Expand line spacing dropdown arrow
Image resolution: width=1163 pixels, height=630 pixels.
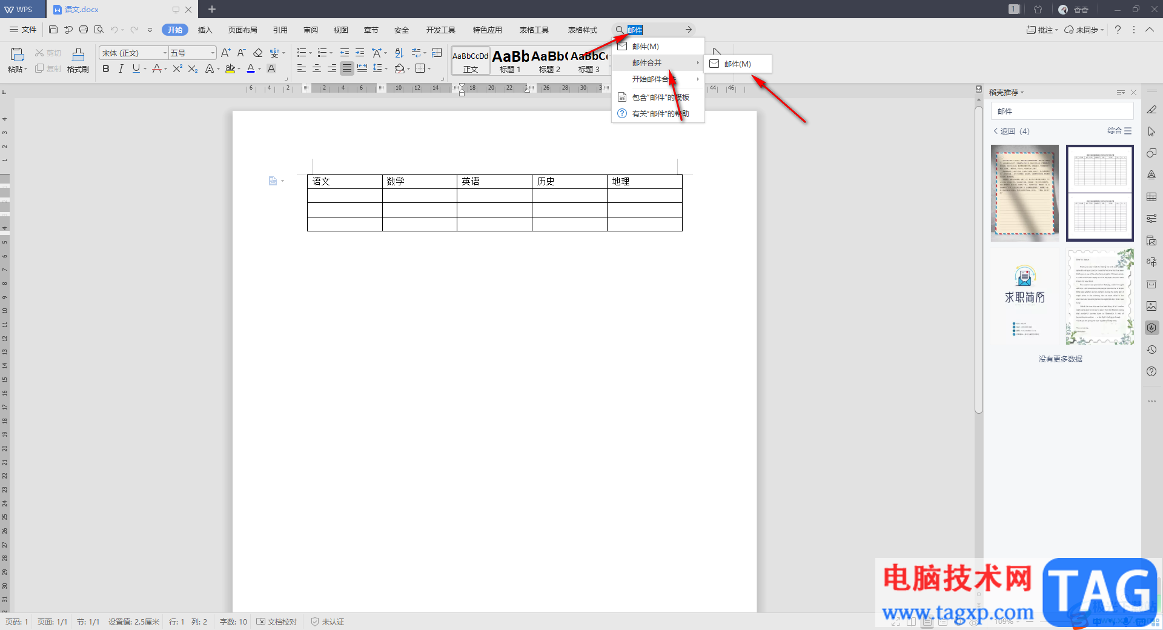click(x=386, y=69)
